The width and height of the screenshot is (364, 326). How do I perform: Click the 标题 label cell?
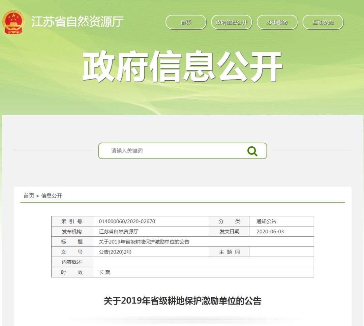[x=72, y=242]
